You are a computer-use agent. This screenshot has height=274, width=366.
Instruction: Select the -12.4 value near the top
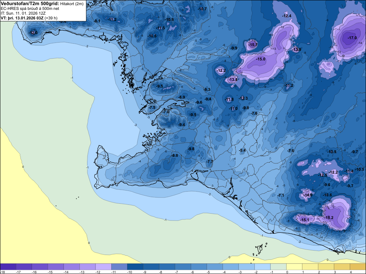[x=287, y=16]
